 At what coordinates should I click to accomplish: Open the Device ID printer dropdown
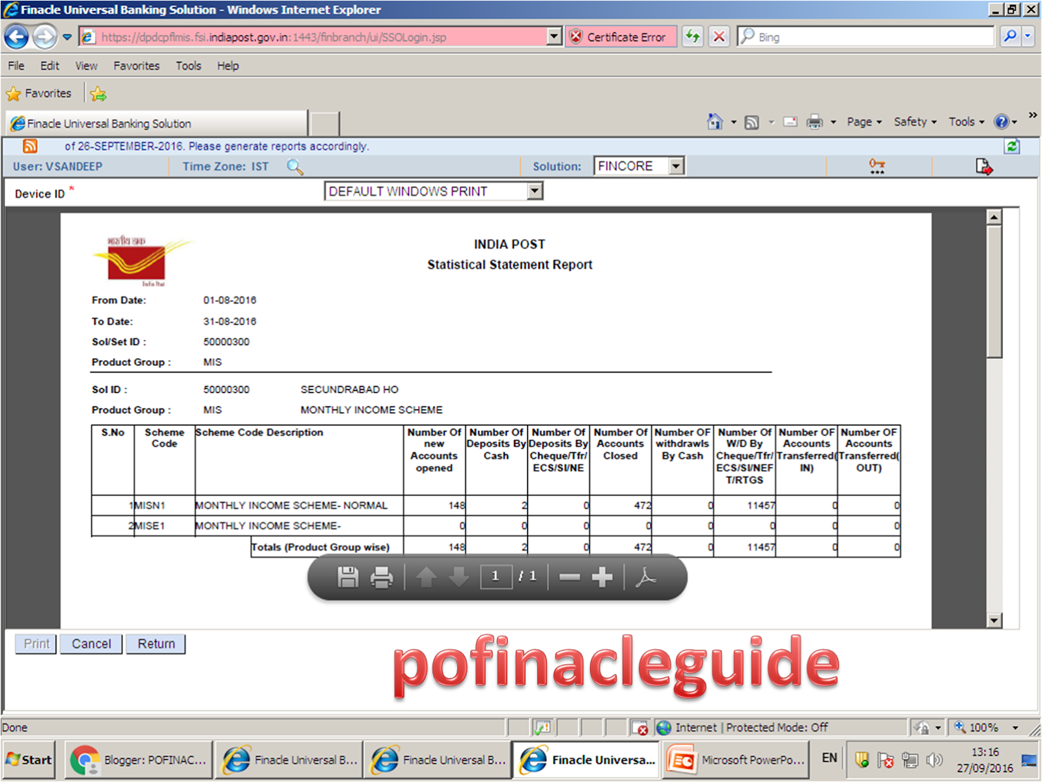[534, 191]
